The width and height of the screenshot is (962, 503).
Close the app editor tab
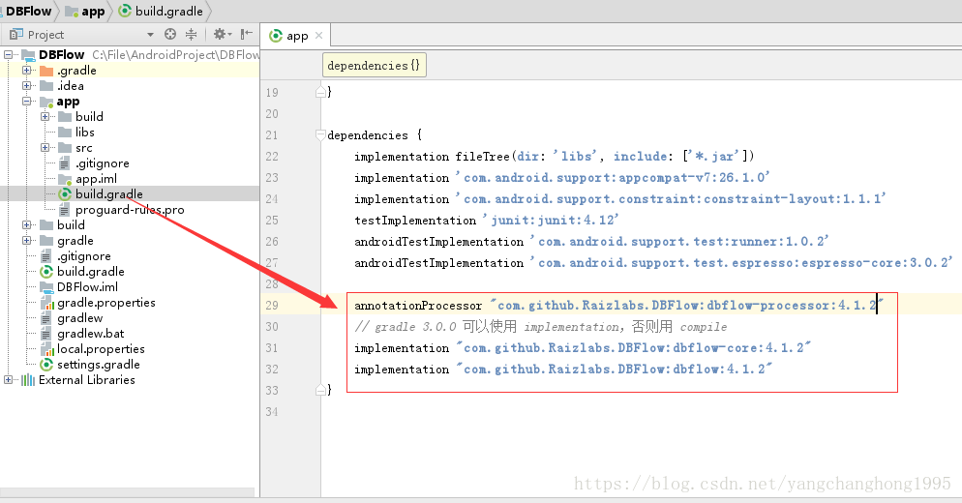click(318, 36)
